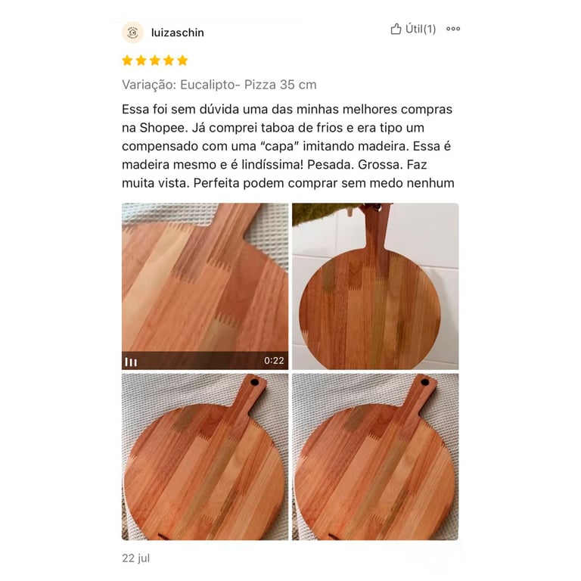Image resolution: width=581 pixels, height=581 pixels.
Task: Open the three-dot more options menu
Action: coord(453,29)
